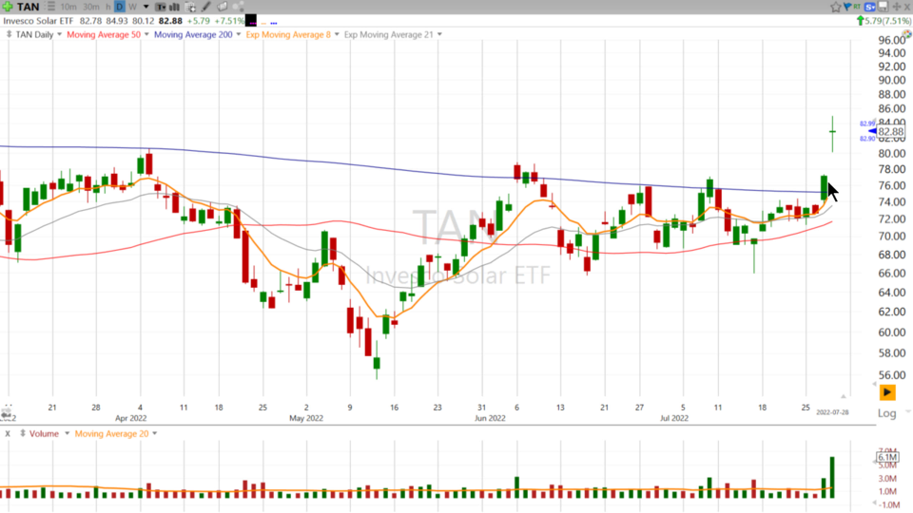Viewport: 913px width, 513px height.
Task: Click the orange play arrow button
Action: (x=886, y=391)
